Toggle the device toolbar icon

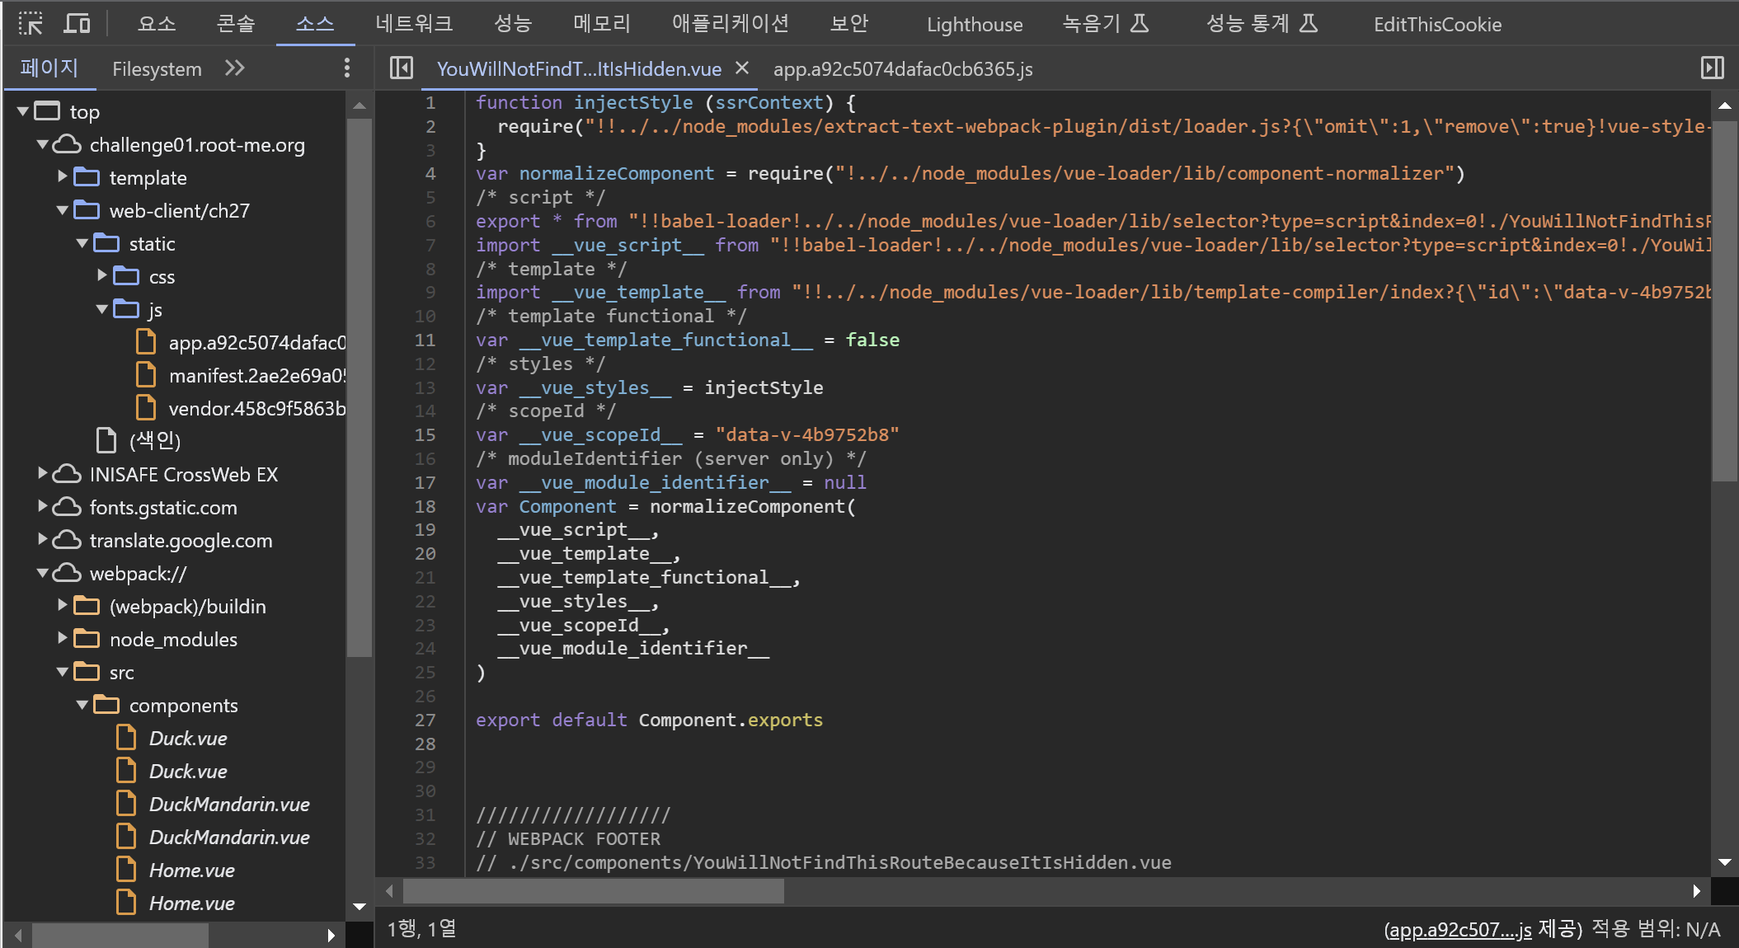tap(77, 23)
